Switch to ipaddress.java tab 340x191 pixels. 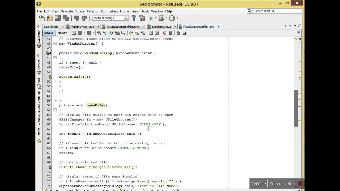pos(161,27)
